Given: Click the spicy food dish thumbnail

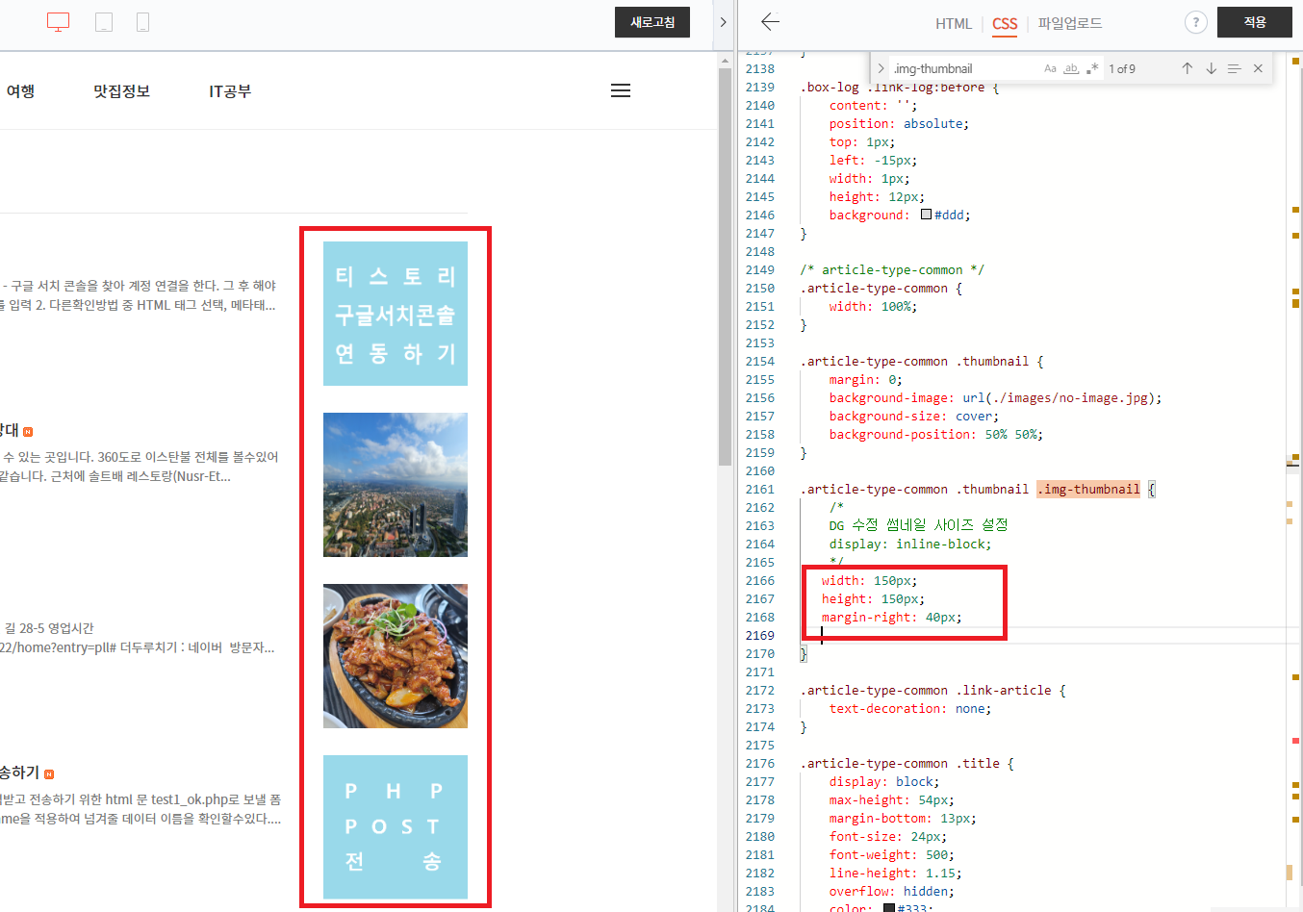Looking at the screenshot, I should pos(396,656).
